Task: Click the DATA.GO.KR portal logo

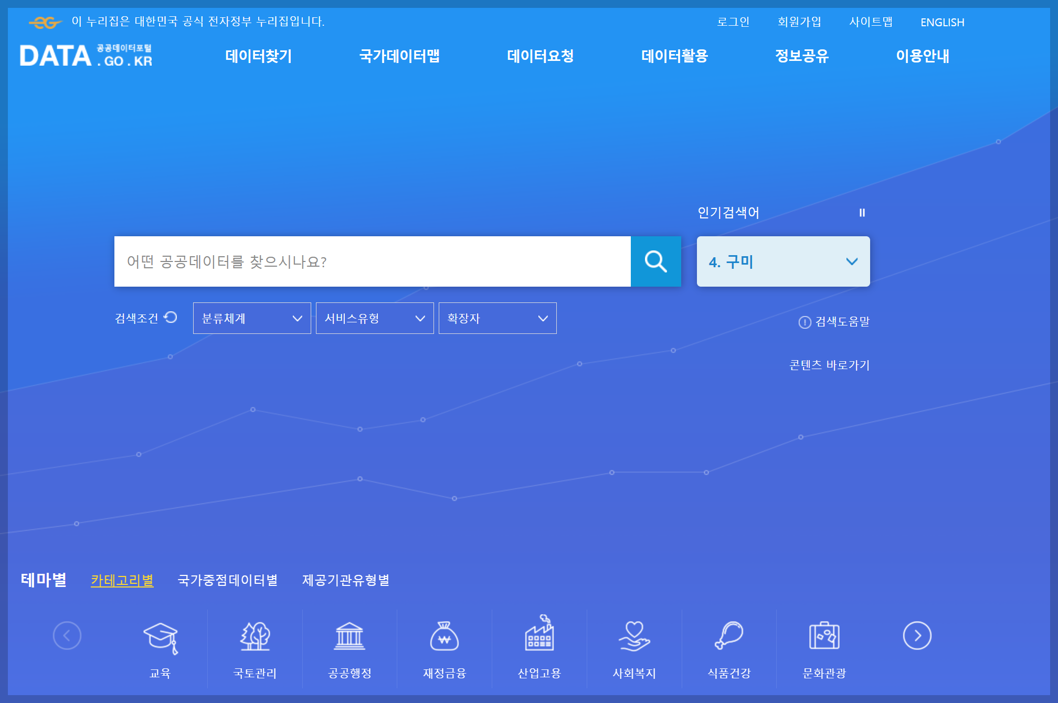Action: coord(86,56)
